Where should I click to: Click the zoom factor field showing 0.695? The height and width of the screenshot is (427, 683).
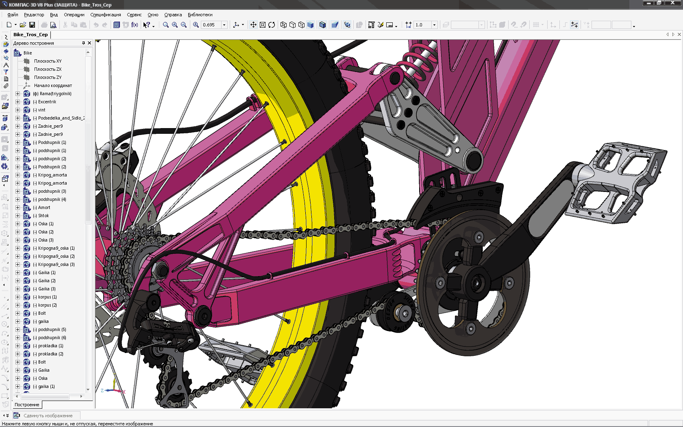coord(211,25)
